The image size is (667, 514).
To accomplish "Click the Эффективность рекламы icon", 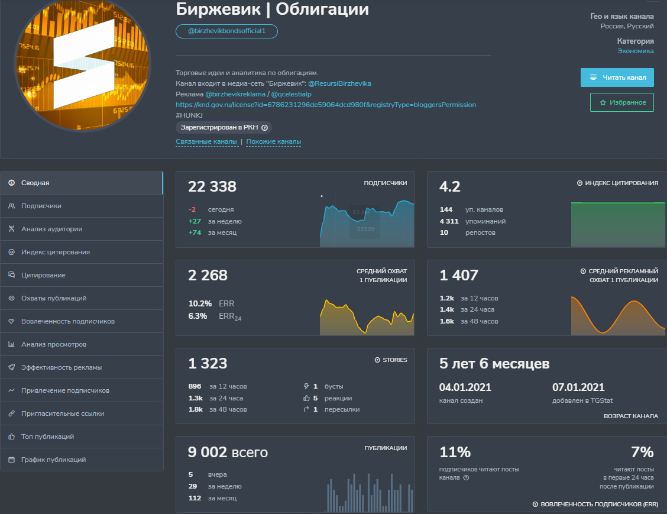I will (x=11, y=367).
